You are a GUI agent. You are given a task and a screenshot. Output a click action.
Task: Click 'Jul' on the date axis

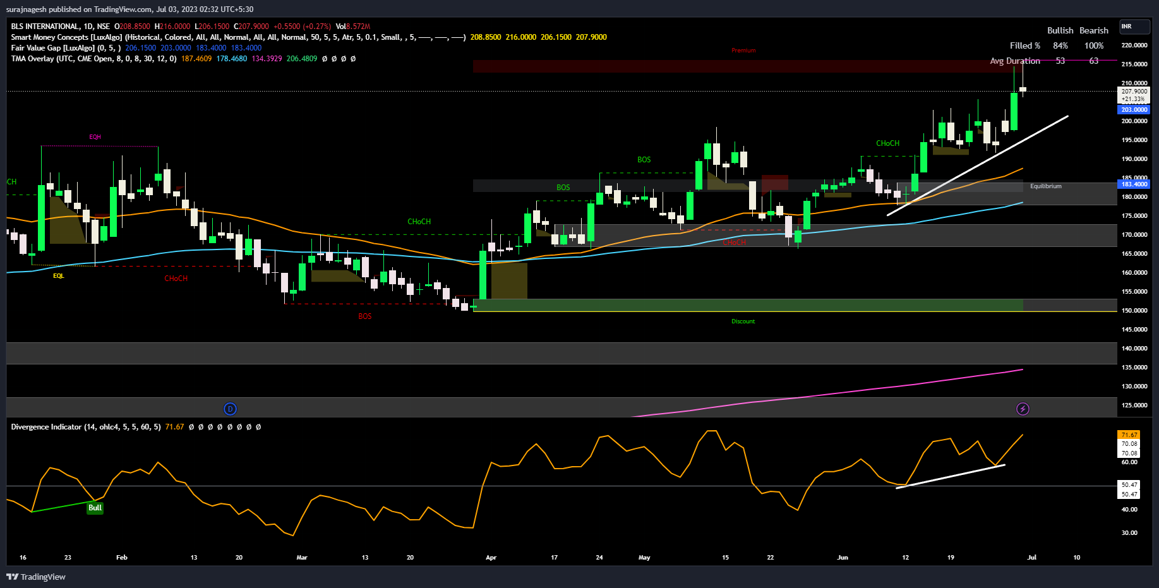(1031, 558)
